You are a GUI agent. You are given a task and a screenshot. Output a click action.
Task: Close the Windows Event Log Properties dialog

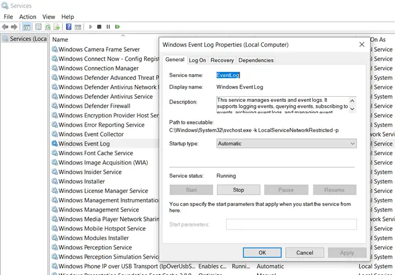point(362,44)
